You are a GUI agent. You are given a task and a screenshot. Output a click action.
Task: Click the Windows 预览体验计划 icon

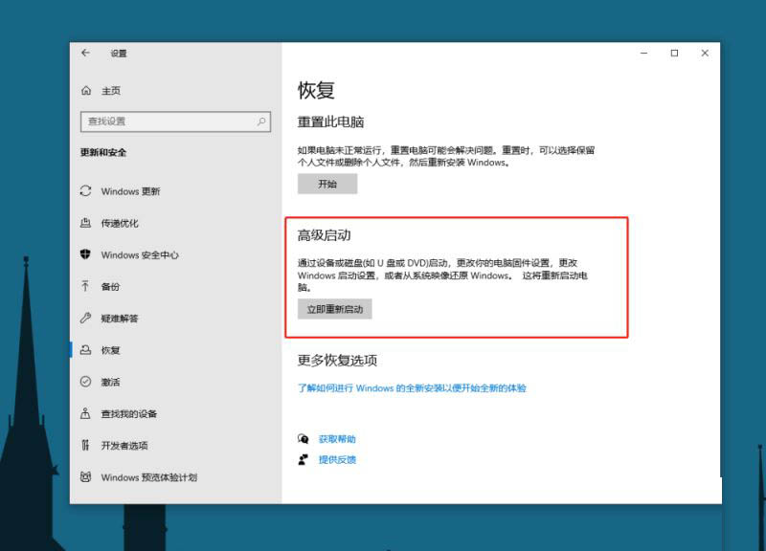pyautogui.click(x=85, y=476)
